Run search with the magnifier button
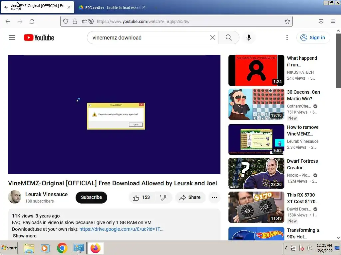The width and height of the screenshot is (341, 255). tap(228, 38)
